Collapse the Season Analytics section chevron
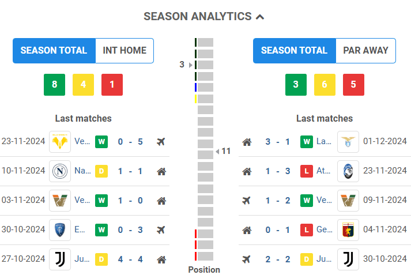Image resolution: width=411 pixels, height=275 pixels. pos(260,17)
